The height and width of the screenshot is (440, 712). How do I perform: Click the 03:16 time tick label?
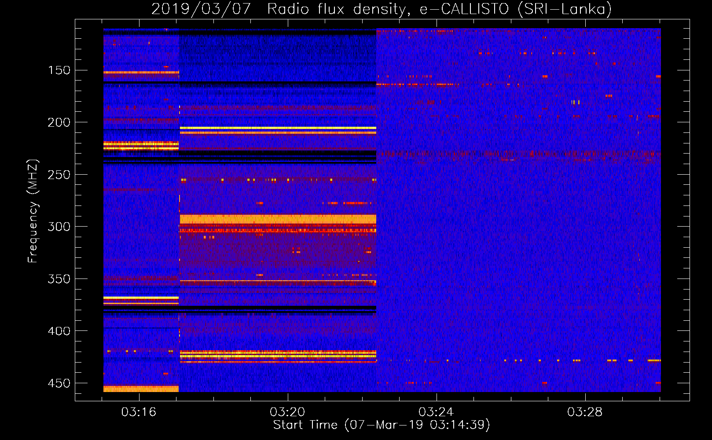pyautogui.click(x=139, y=412)
